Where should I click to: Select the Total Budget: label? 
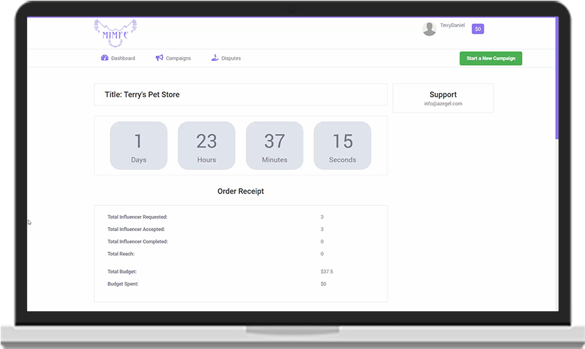point(122,272)
